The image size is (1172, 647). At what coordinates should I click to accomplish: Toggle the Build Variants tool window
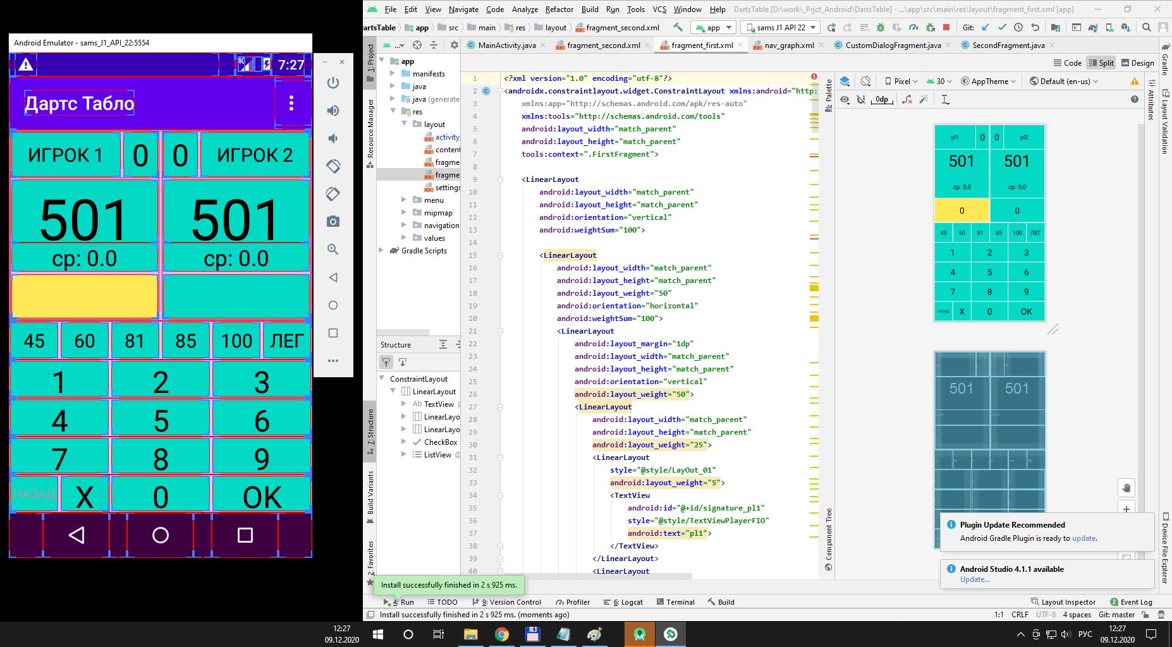click(370, 497)
